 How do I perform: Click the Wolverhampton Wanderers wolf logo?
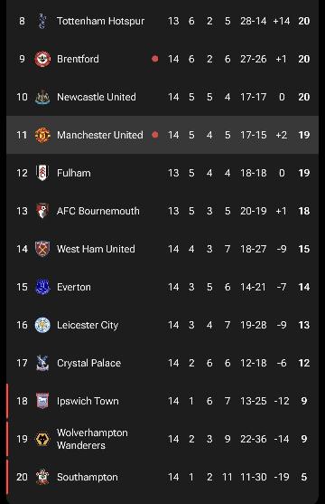click(42, 439)
